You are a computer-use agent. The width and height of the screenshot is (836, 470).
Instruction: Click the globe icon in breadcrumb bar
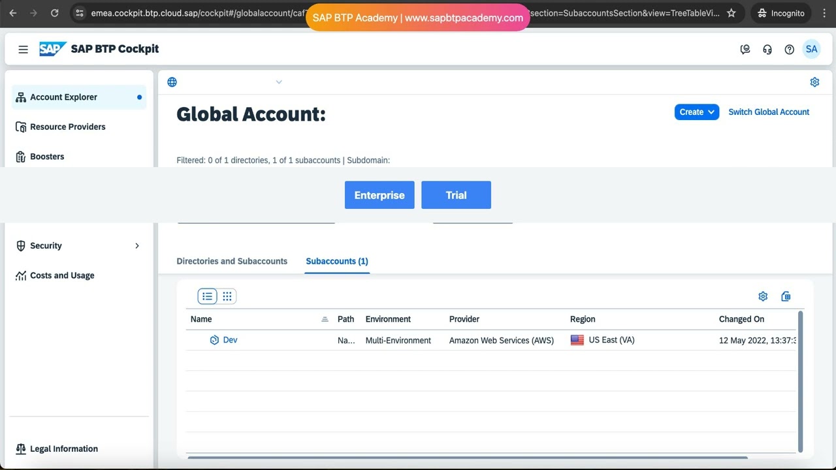(x=172, y=82)
